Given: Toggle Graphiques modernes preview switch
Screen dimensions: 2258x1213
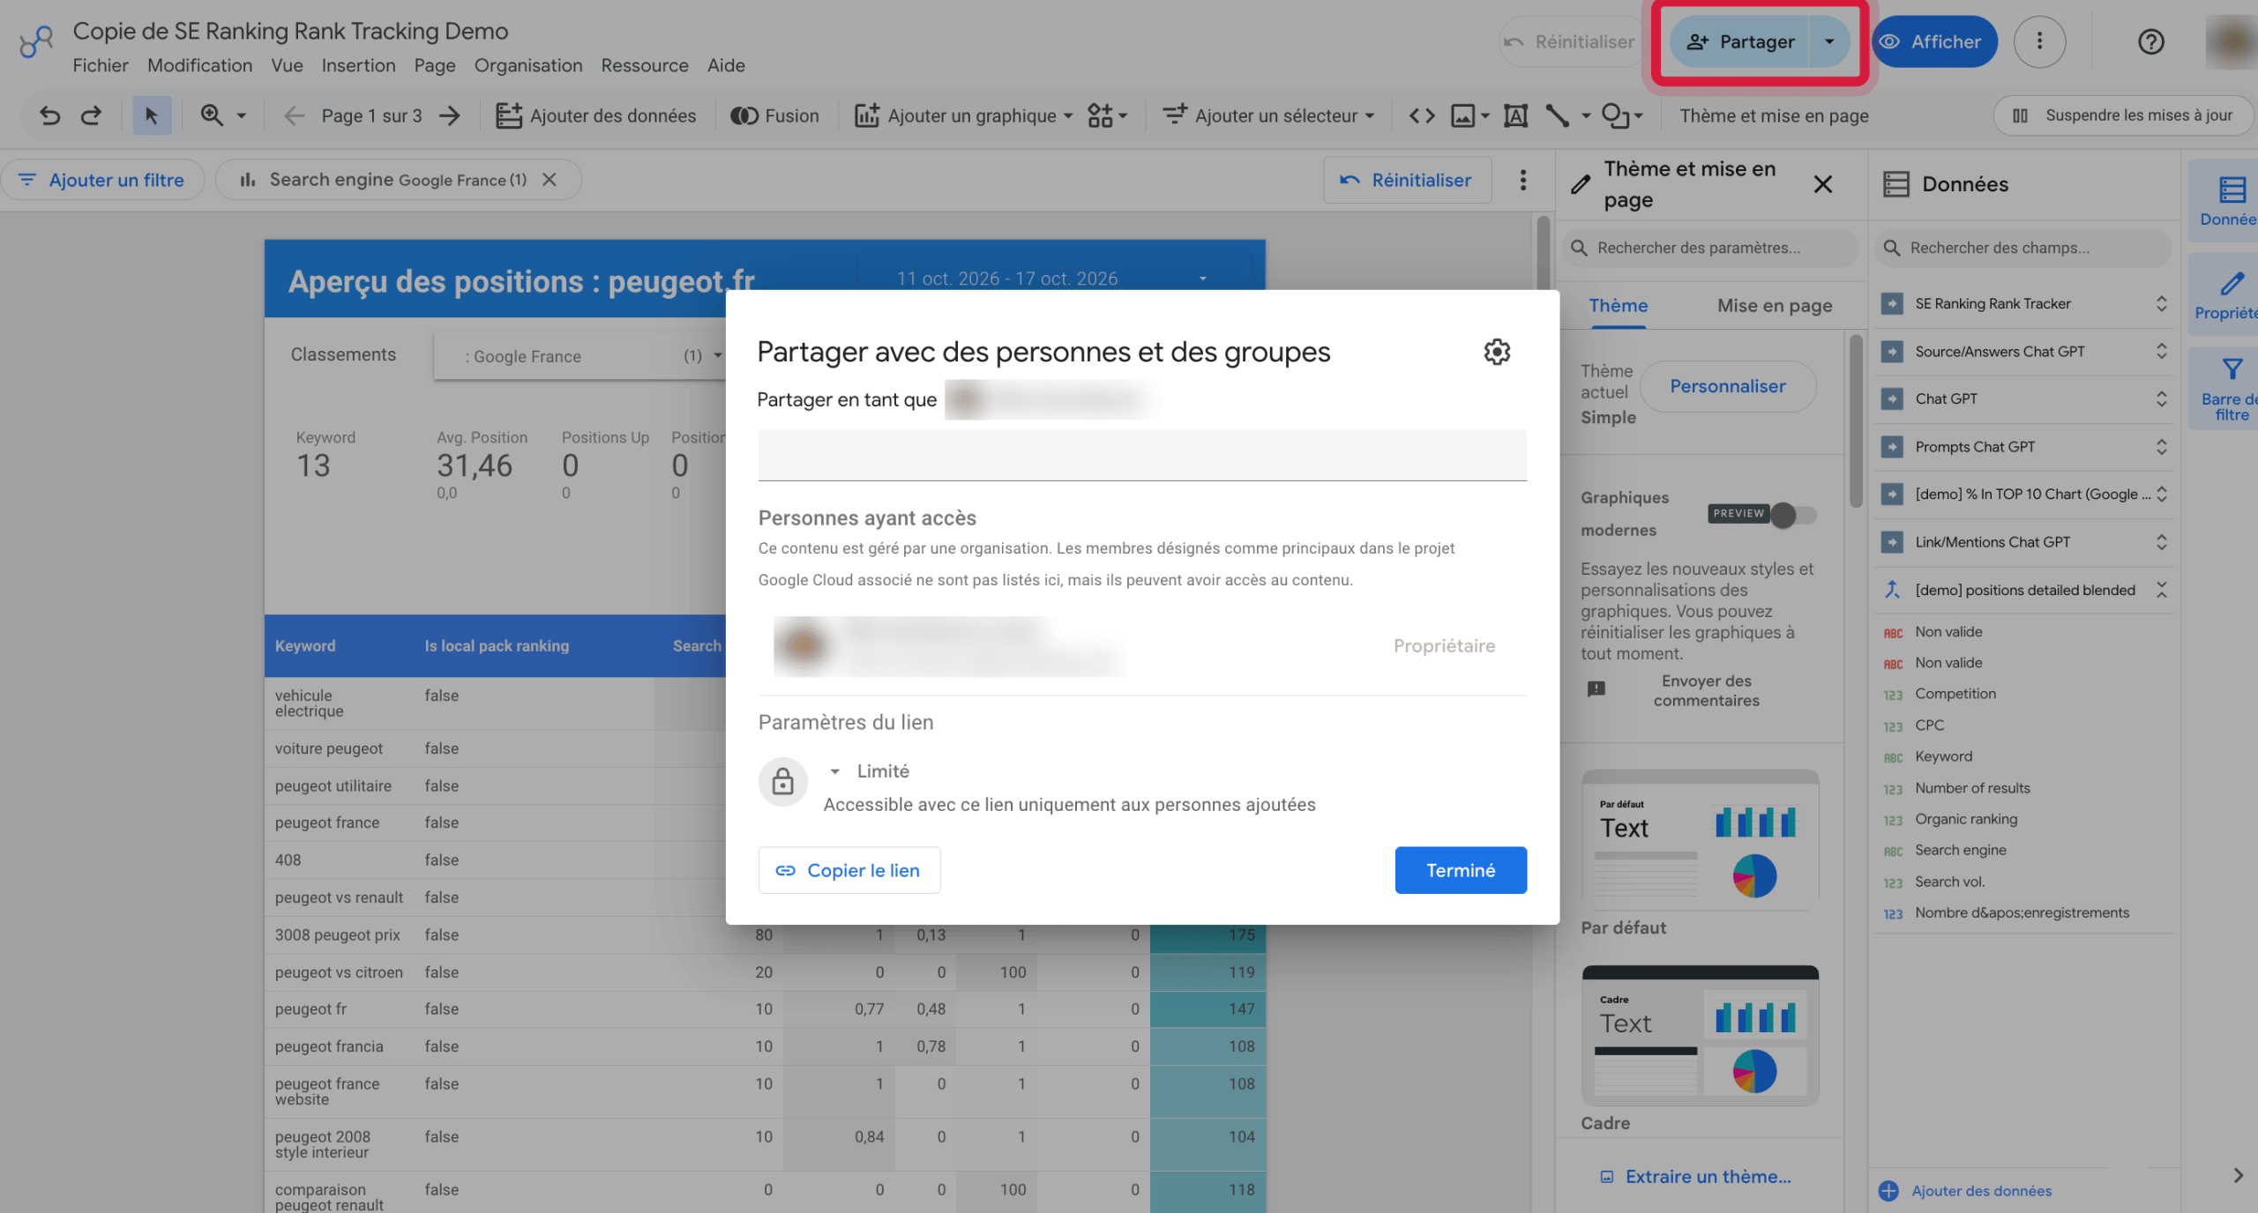Looking at the screenshot, I should (1792, 515).
